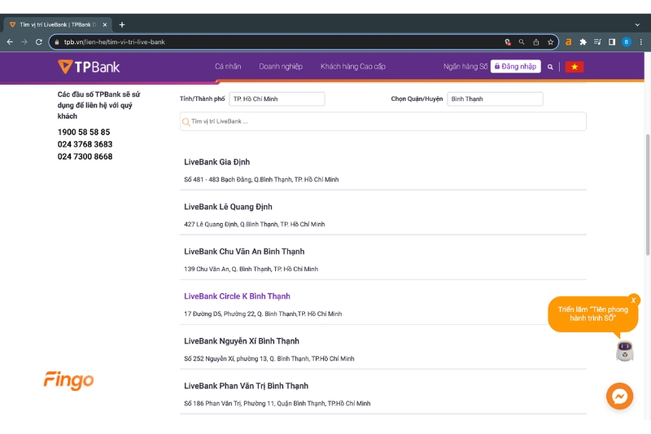The width and height of the screenshot is (651, 434).
Task: Click address 17 Đường D5, Phường 22
Action: coord(263,314)
